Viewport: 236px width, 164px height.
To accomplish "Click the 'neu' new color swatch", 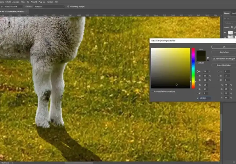I will [201, 53].
